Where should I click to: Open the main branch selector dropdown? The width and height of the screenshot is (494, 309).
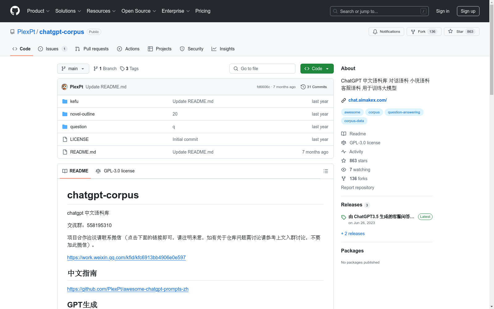[x=73, y=69]
